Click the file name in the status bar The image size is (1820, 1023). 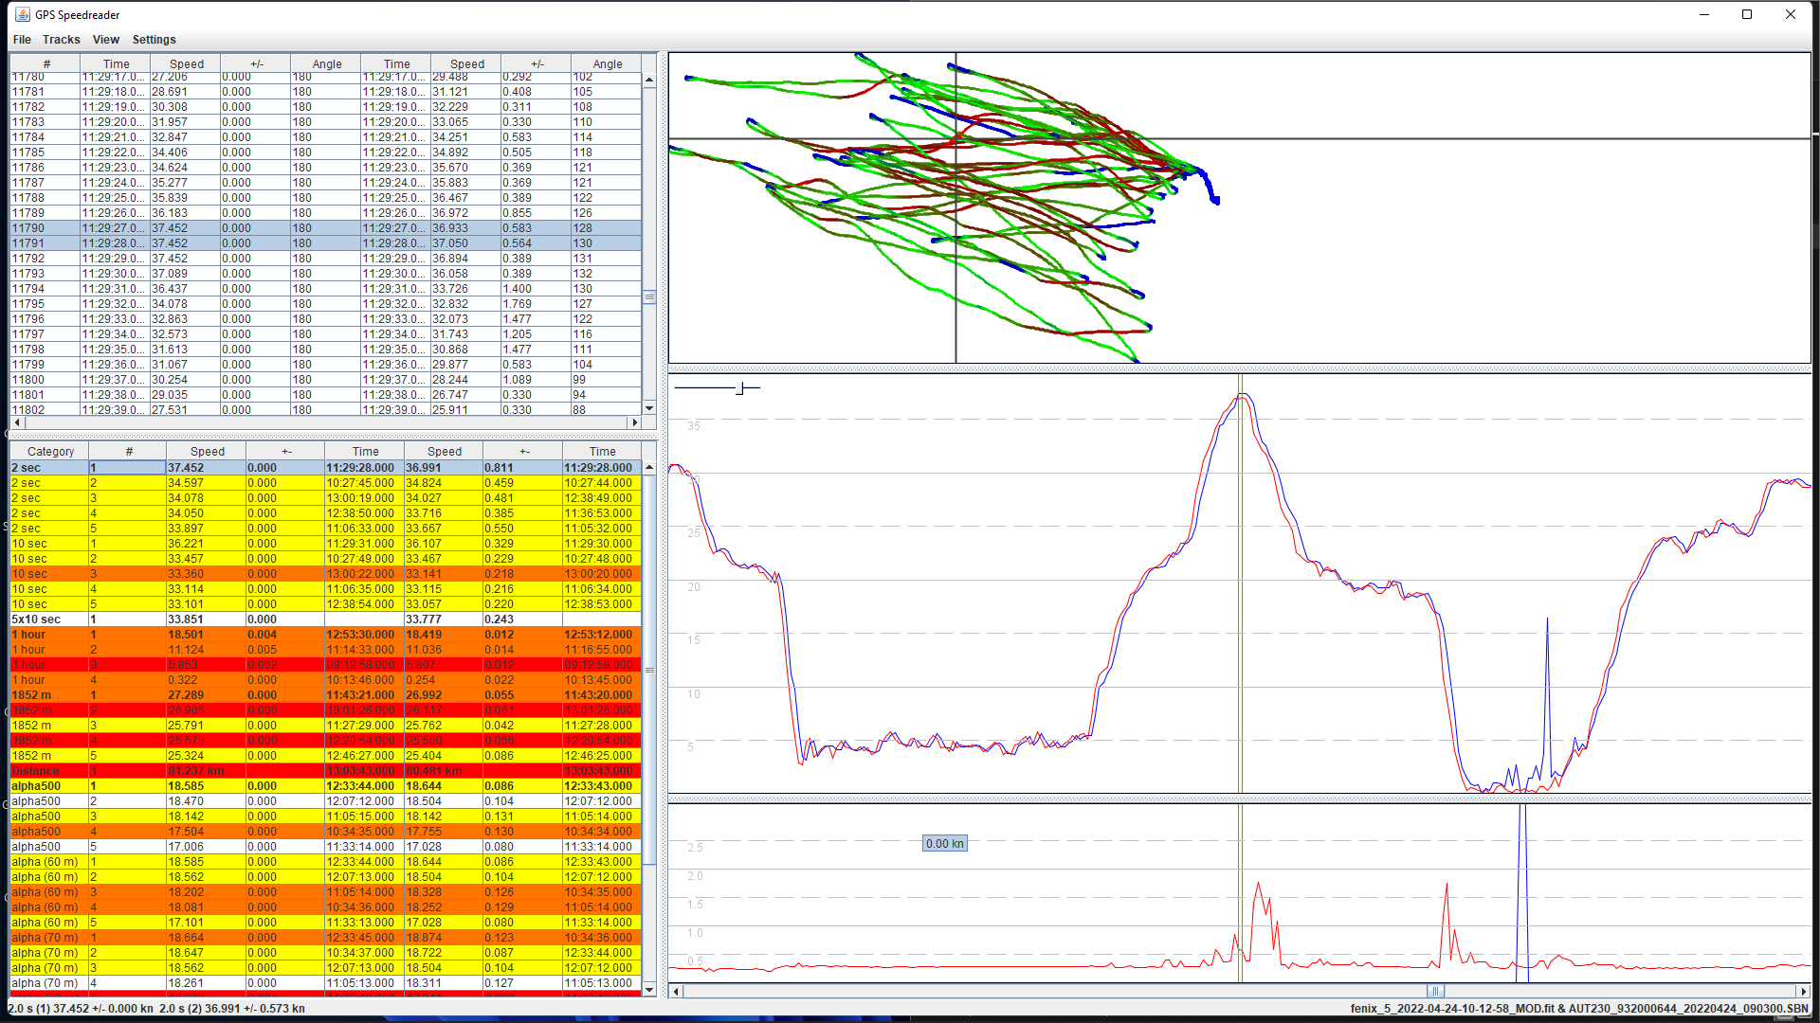click(x=1579, y=1009)
